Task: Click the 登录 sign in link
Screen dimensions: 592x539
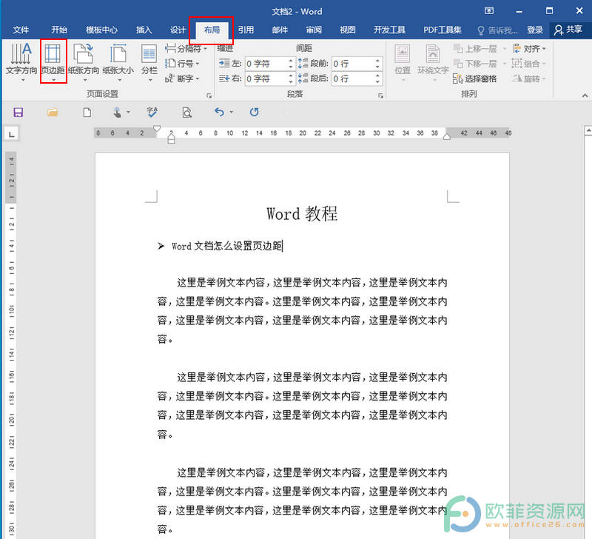Action: [535, 30]
